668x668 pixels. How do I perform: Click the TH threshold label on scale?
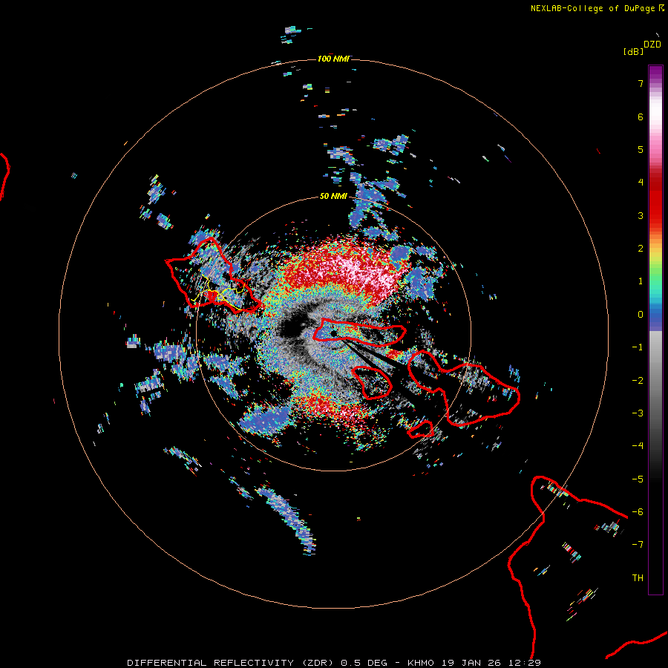pyautogui.click(x=638, y=578)
